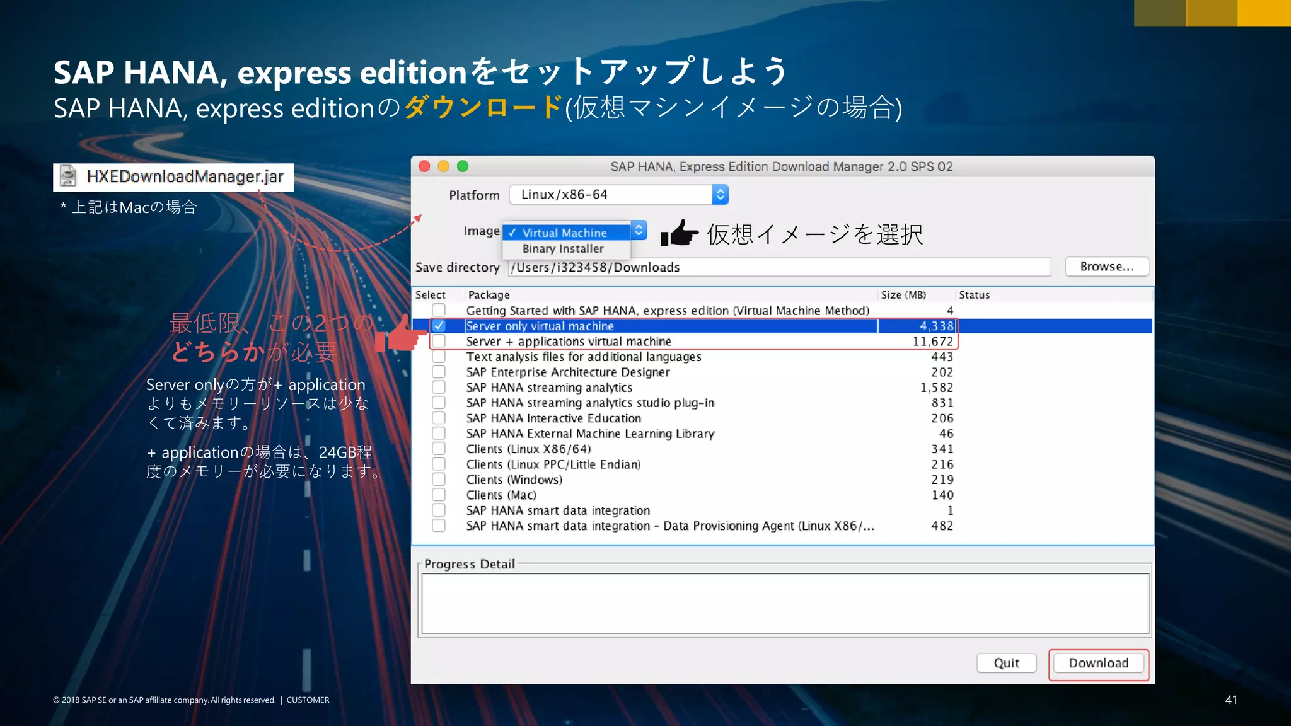1291x726 pixels.
Task: Check SAP HANA streaming analytics studio plug-in
Action: (x=439, y=402)
